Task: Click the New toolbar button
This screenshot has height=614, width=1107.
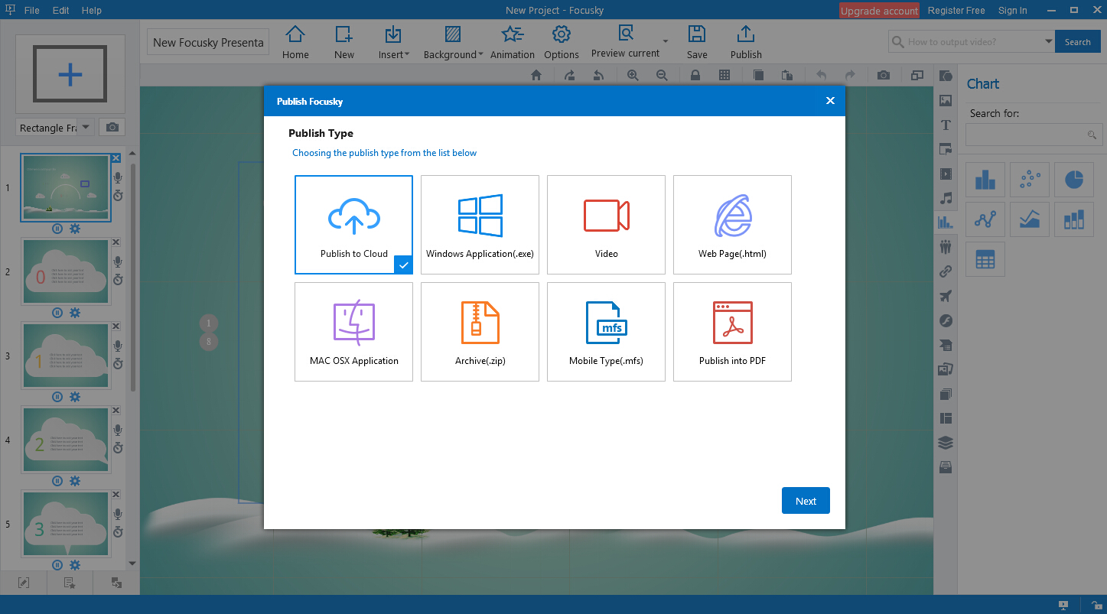Action: pyautogui.click(x=344, y=42)
